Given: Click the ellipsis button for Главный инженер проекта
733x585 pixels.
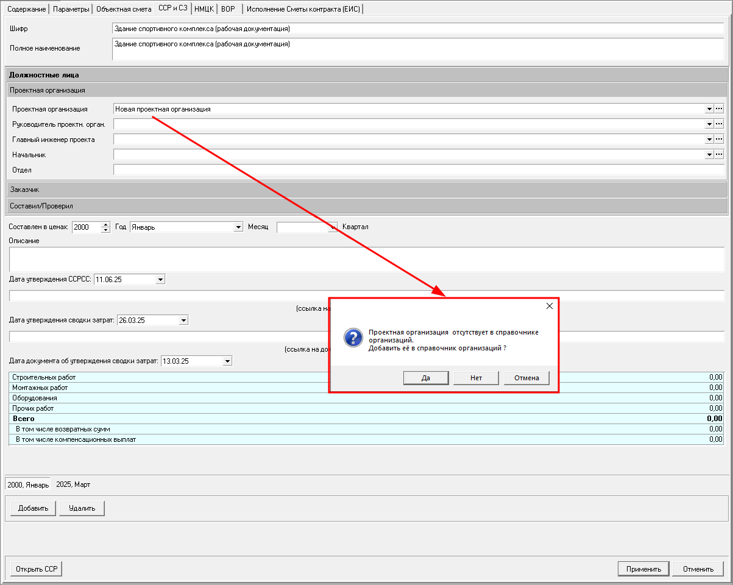Looking at the screenshot, I should [x=719, y=139].
